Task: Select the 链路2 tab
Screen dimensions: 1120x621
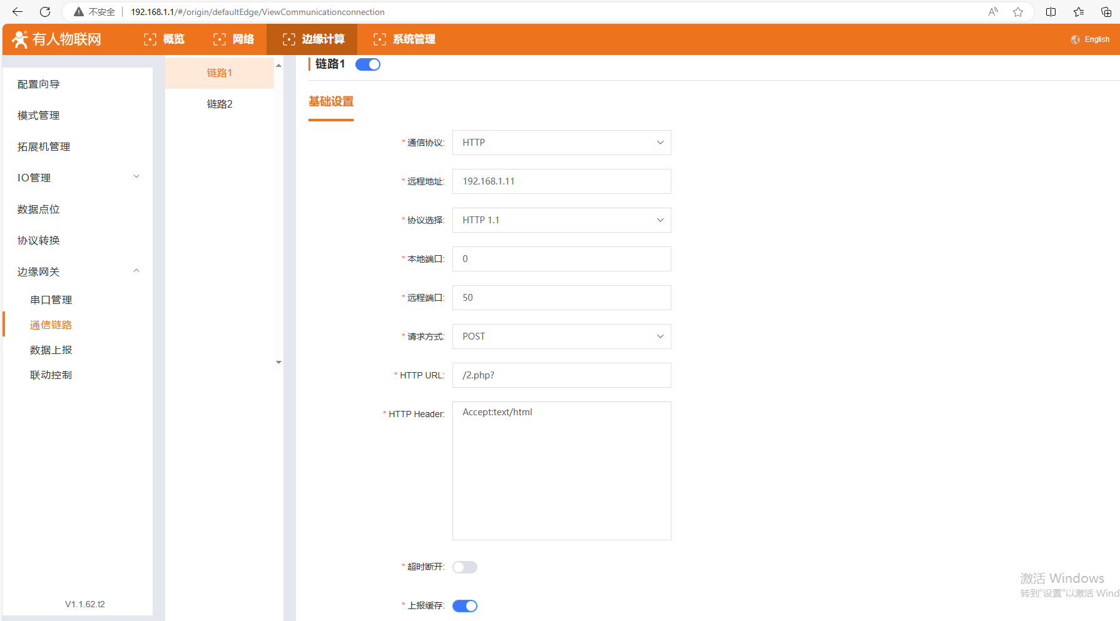Action: (220, 104)
